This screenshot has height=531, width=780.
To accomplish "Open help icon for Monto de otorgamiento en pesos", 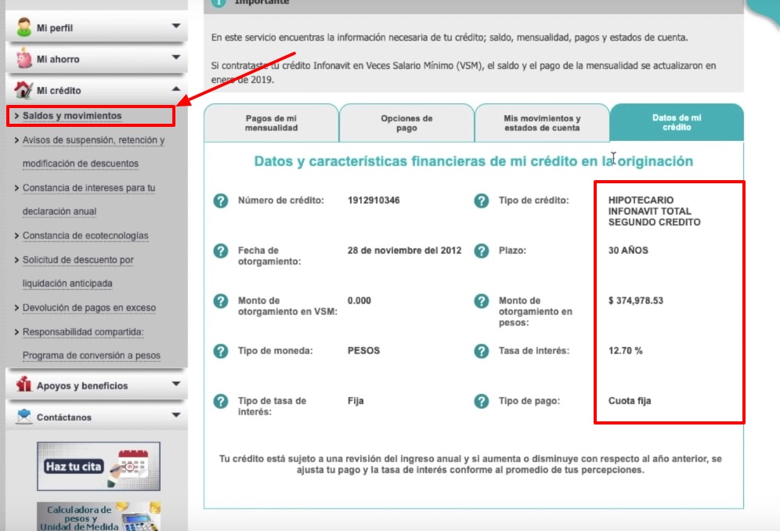I will coord(481,301).
